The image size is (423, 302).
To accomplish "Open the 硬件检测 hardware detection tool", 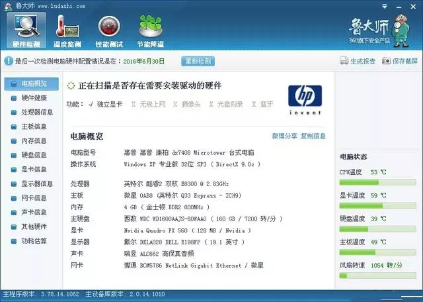I will (x=26, y=30).
